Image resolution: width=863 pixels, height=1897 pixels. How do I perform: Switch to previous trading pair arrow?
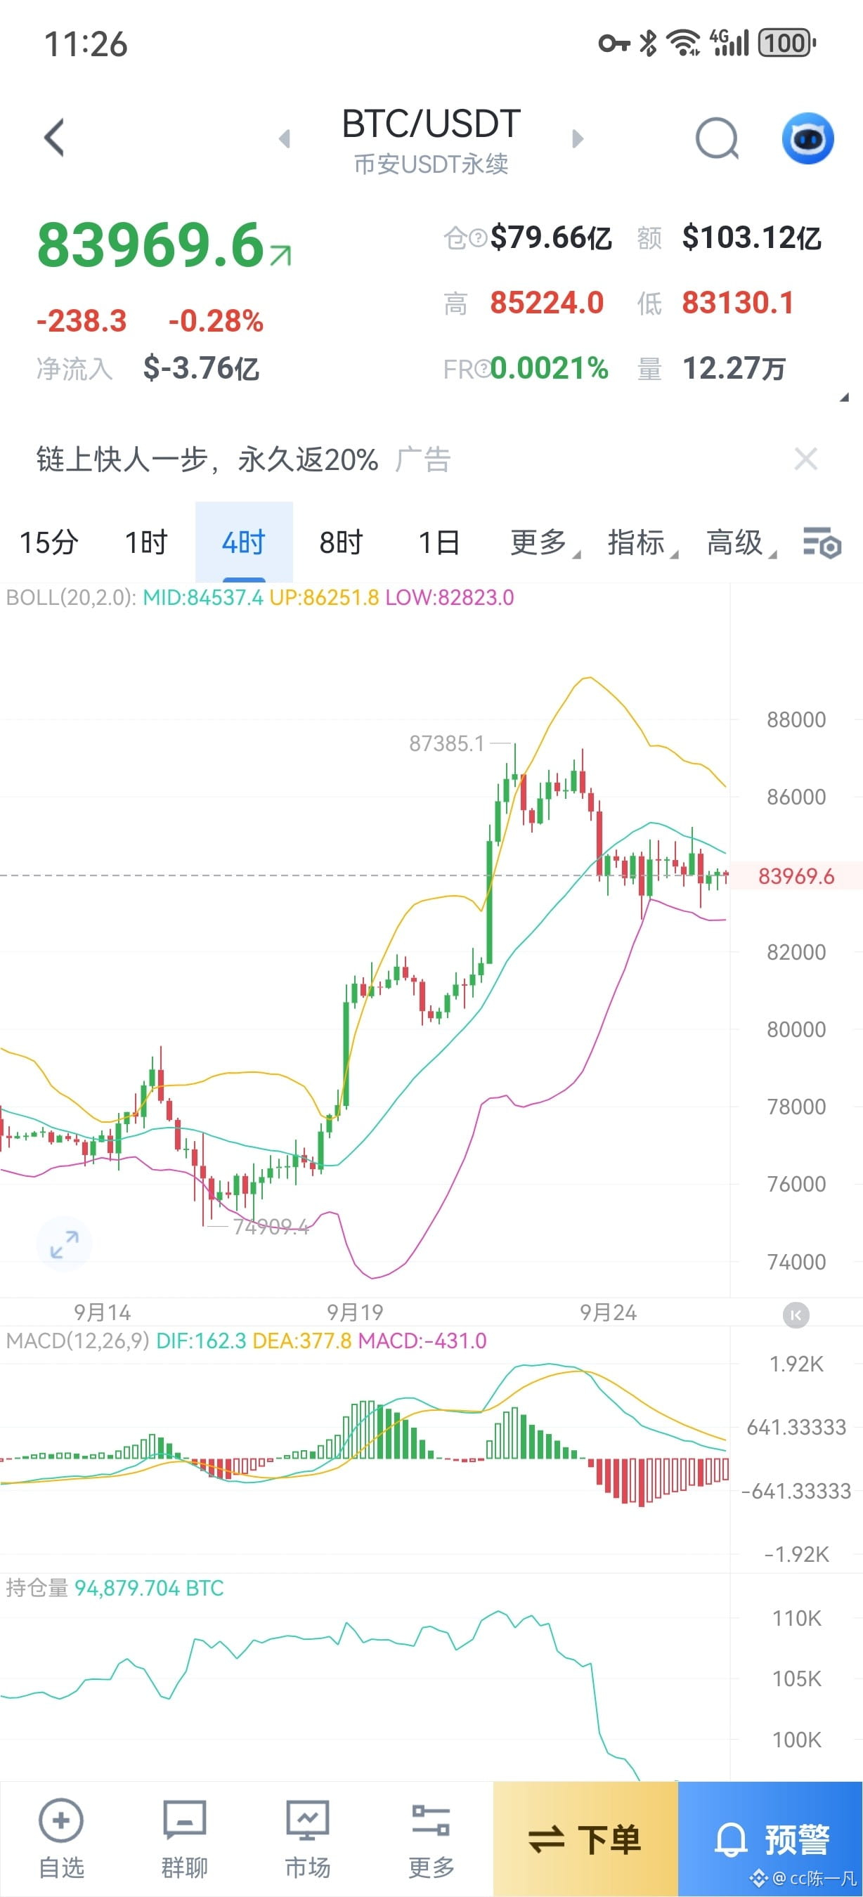[285, 138]
